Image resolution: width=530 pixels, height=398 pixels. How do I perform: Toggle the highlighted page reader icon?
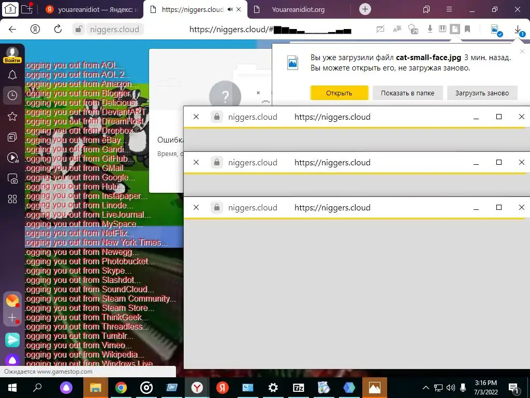(454, 29)
